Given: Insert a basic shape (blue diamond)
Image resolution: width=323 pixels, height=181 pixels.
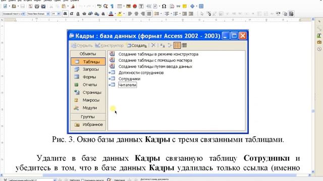Looking at the screenshot, I should (192, 7).
